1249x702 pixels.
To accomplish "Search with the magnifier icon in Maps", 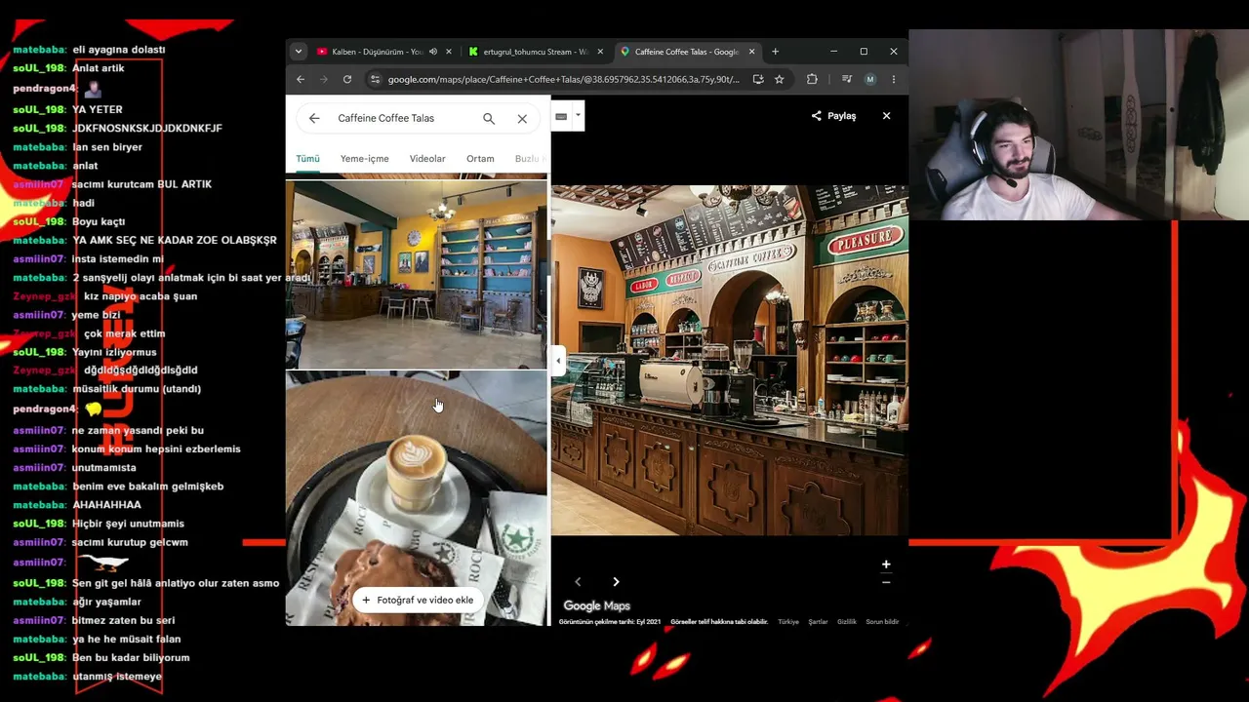I will click(x=489, y=118).
